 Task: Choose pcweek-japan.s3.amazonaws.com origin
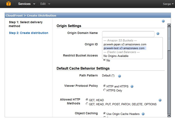125,44
